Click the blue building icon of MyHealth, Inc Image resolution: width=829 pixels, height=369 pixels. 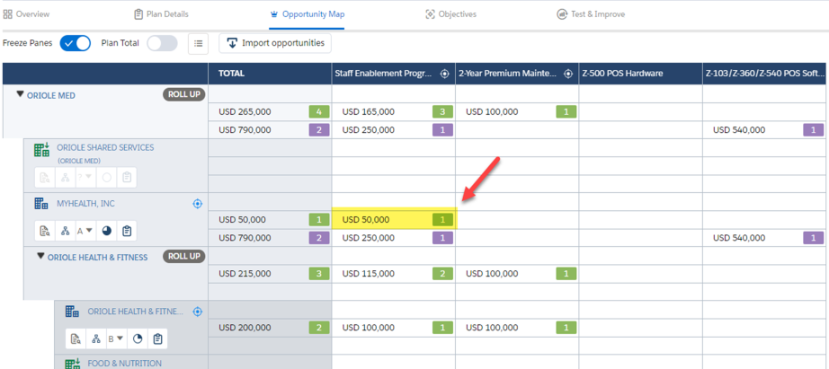(41, 203)
